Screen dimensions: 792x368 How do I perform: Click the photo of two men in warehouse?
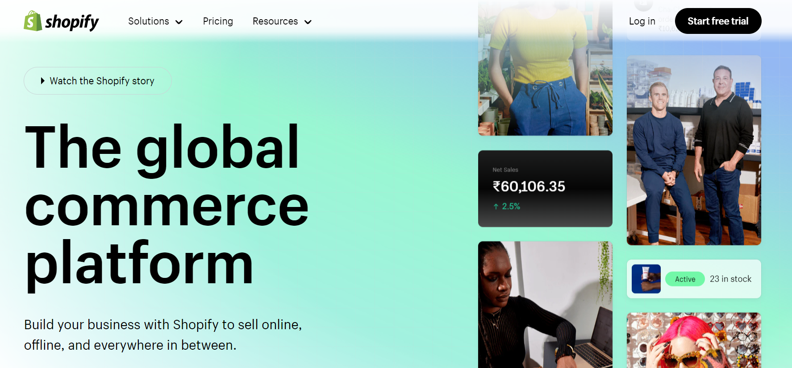694,150
